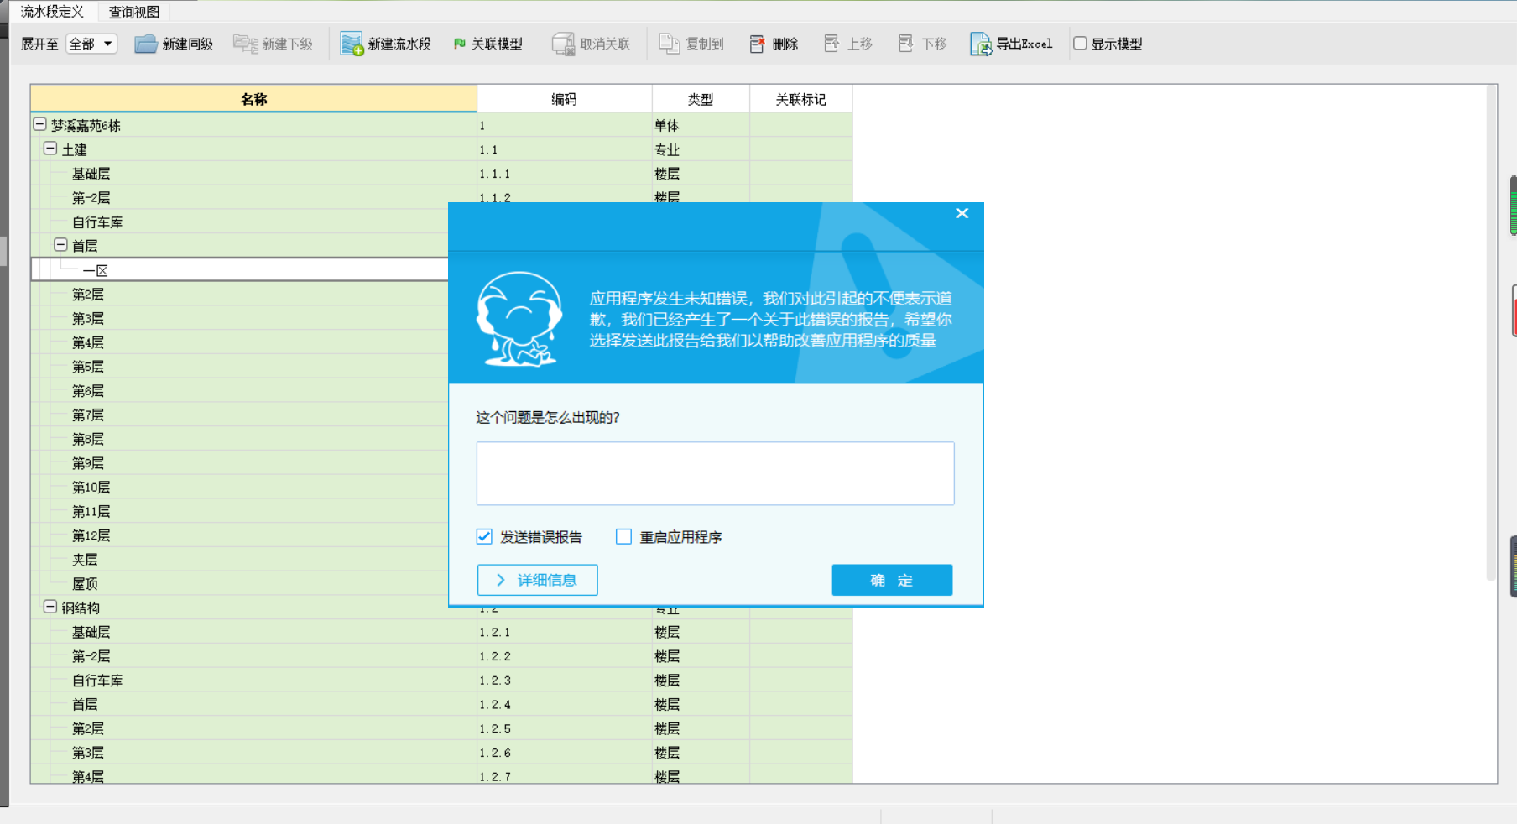Click the code cell 1.2.3
The height and width of the screenshot is (824, 1517).
point(564,681)
